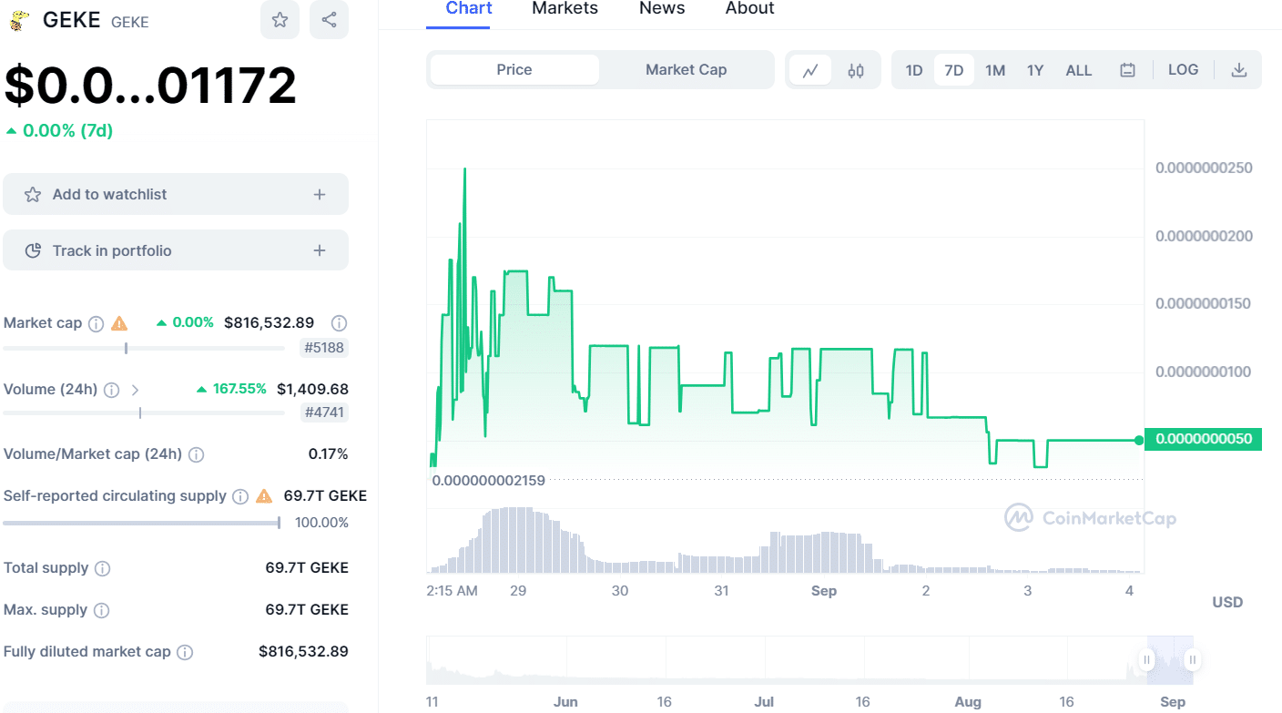Click the circulating supply info icon

(x=240, y=496)
